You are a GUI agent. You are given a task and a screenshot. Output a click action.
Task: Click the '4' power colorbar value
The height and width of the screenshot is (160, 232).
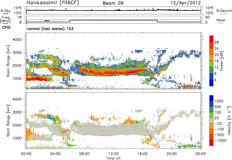pos(215,80)
